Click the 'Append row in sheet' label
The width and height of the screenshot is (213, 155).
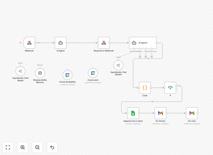(133, 121)
